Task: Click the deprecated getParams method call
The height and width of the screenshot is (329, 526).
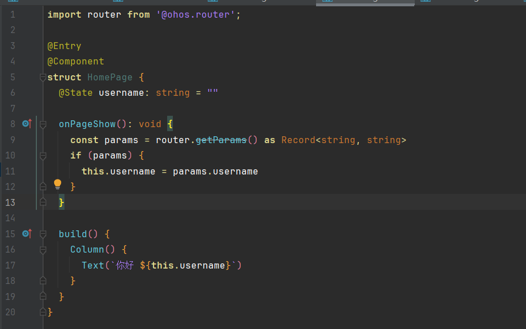Action: coord(221,140)
